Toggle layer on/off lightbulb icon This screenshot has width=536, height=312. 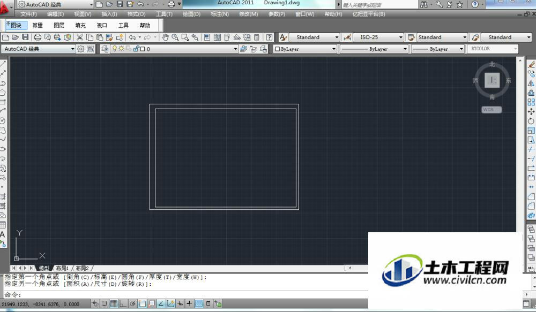coord(115,49)
